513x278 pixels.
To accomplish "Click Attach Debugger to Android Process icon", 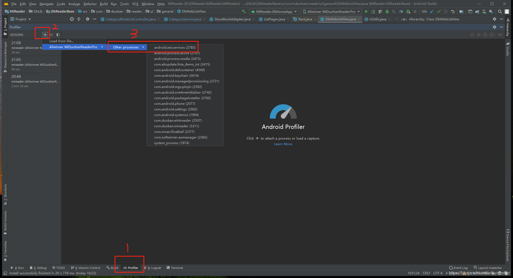I will click(408, 11).
